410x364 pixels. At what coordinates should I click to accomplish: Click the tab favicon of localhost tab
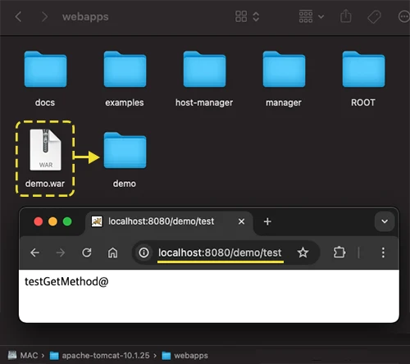pyautogui.click(x=97, y=221)
